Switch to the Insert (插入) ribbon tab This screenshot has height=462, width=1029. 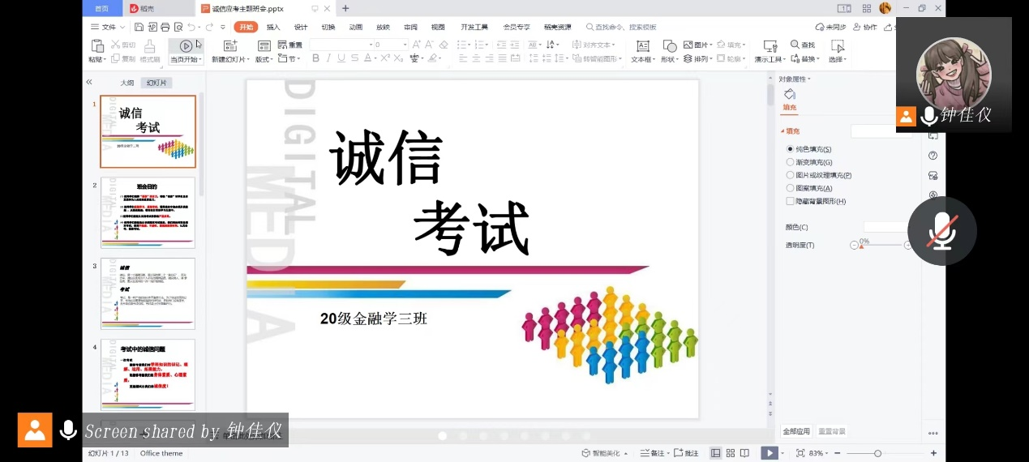click(273, 27)
